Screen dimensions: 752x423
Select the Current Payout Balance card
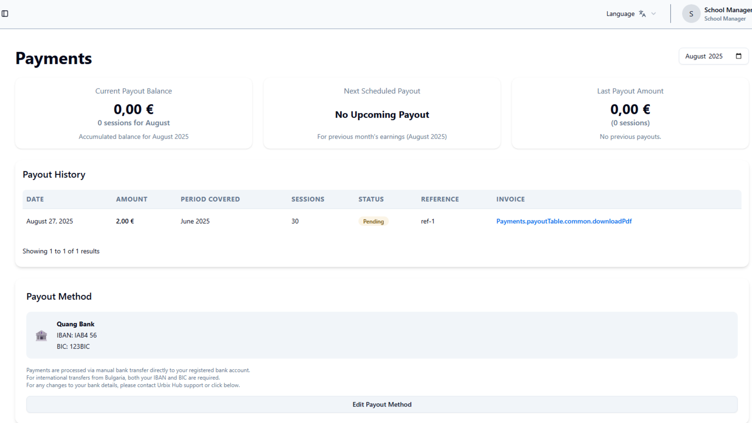click(x=134, y=113)
